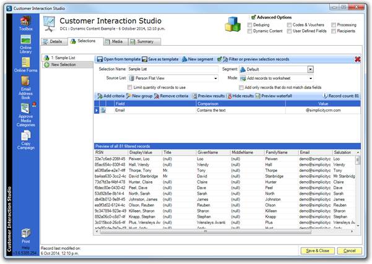The image size is (372, 264).
Task: Click Save as template toolbar item
Action: click(x=160, y=59)
